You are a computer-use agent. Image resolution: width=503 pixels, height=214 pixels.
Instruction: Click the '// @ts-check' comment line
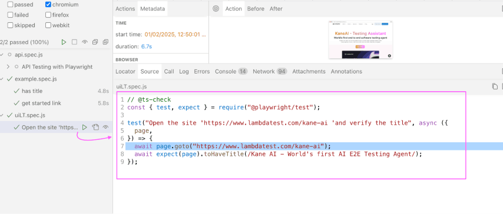point(149,99)
